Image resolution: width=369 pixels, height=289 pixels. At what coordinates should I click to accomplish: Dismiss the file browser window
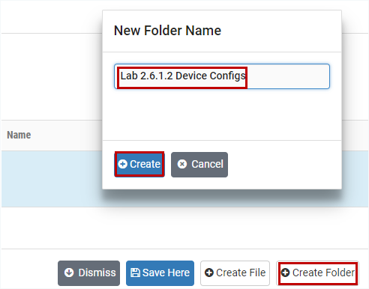coord(88,273)
